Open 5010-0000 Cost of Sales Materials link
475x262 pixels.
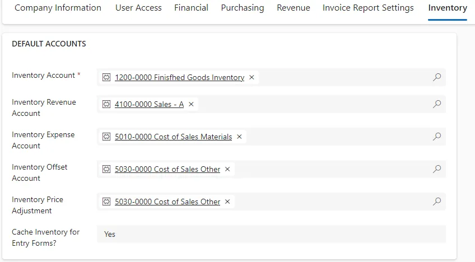173,137
